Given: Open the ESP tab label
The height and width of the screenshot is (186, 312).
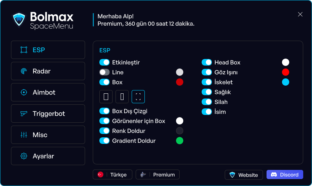Looking at the screenshot, I should [39, 50].
